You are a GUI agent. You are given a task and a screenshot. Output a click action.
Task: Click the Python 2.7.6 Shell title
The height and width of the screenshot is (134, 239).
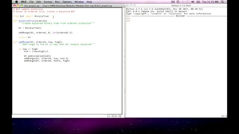pos(181,6)
